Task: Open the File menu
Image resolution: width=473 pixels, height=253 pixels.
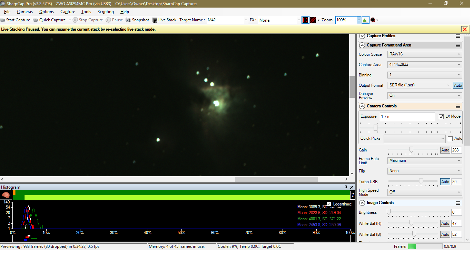Action: (7, 12)
